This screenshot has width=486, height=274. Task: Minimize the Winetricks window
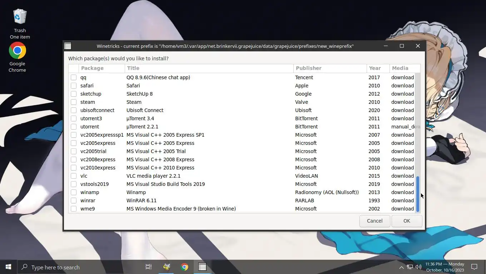pyautogui.click(x=386, y=46)
